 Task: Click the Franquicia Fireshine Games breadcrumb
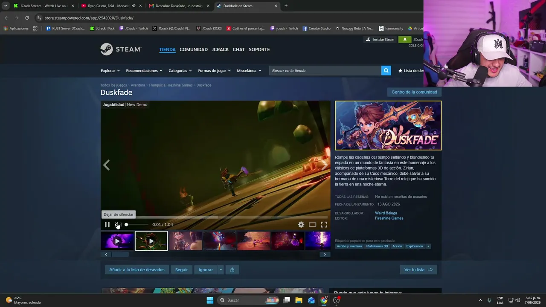click(x=171, y=85)
